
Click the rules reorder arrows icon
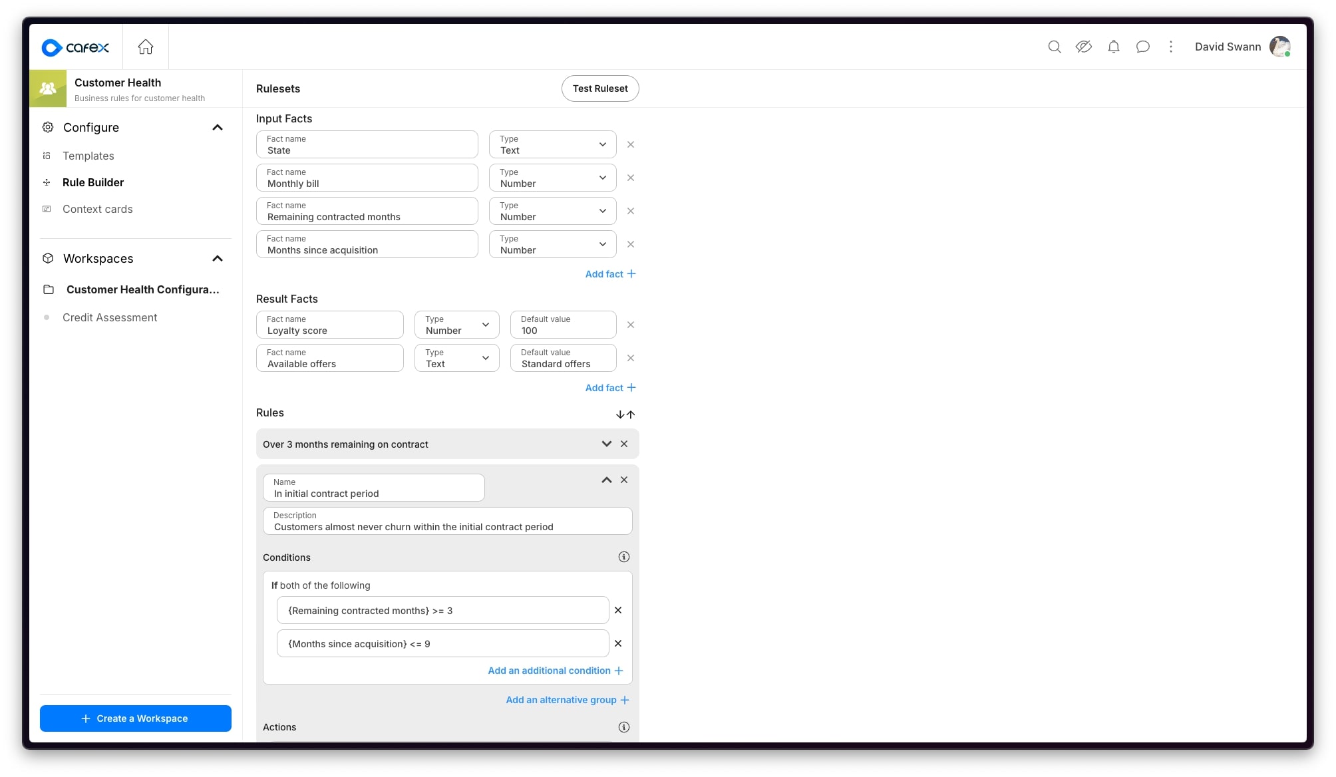point(625,414)
